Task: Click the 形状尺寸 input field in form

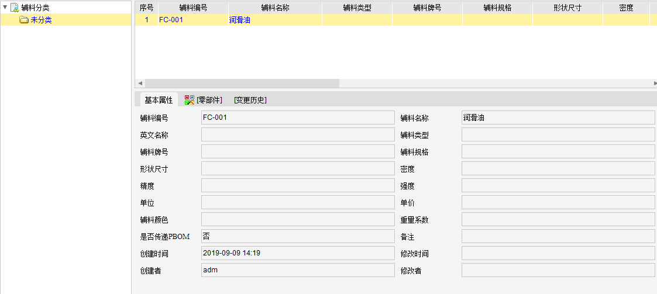Action: click(x=298, y=169)
